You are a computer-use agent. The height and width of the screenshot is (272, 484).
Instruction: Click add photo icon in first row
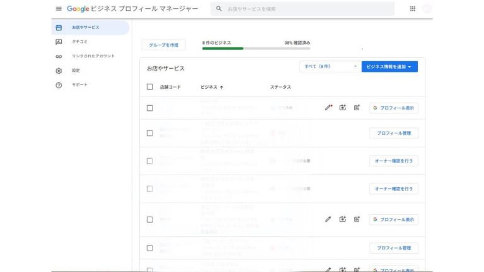(343, 108)
